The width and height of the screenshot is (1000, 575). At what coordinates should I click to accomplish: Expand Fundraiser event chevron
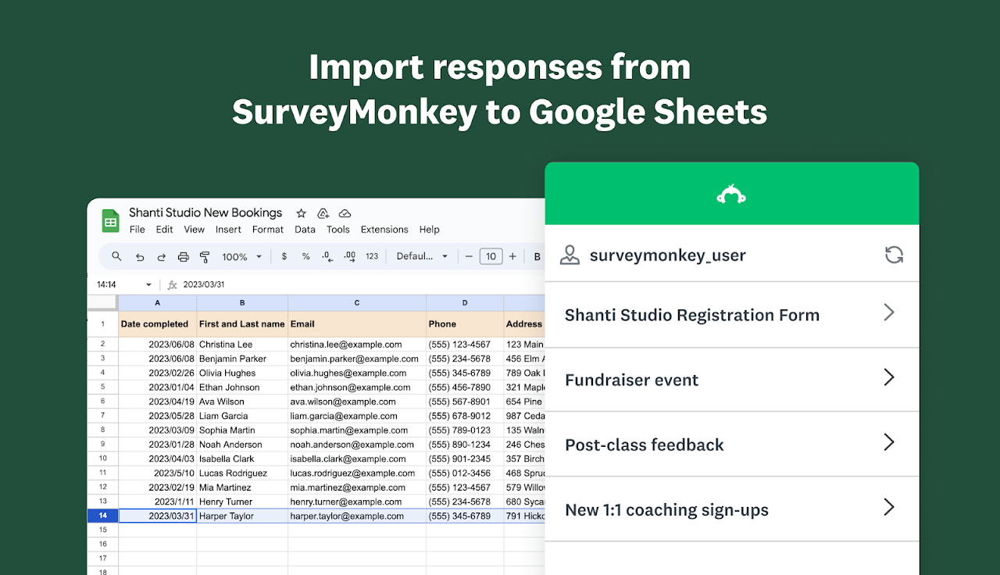pos(888,377)
